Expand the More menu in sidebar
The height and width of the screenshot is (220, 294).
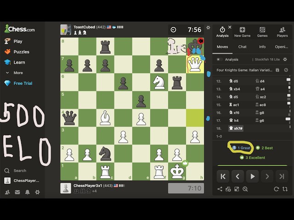tap(14, 73)
